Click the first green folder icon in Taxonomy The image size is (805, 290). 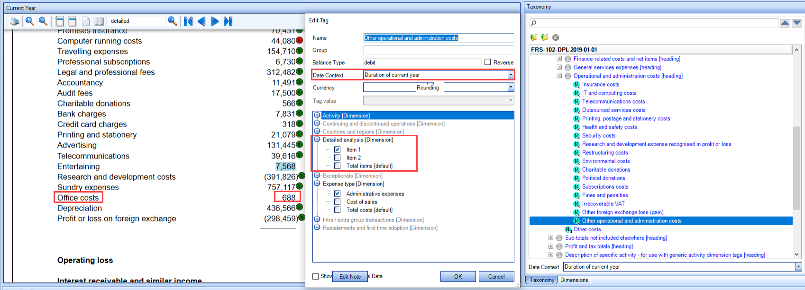534,37
